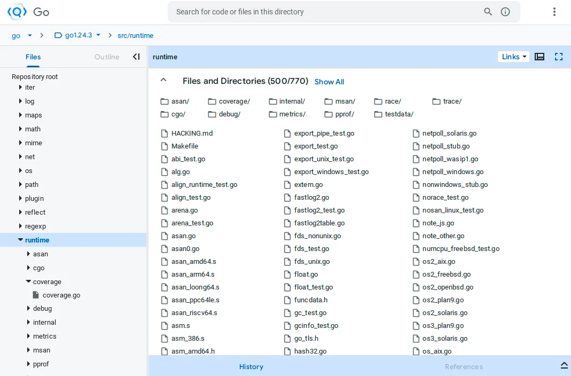Open the hash32.go file
This screenshot has height=376, width=571.
click(310, 351)
